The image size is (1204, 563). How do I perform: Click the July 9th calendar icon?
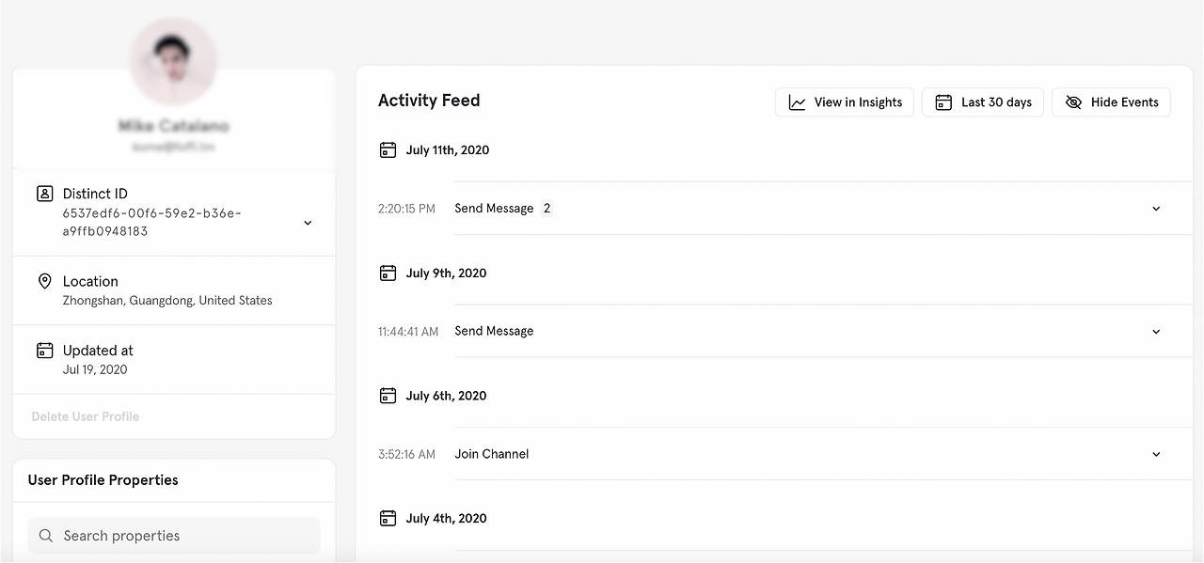tap(388, 273)
